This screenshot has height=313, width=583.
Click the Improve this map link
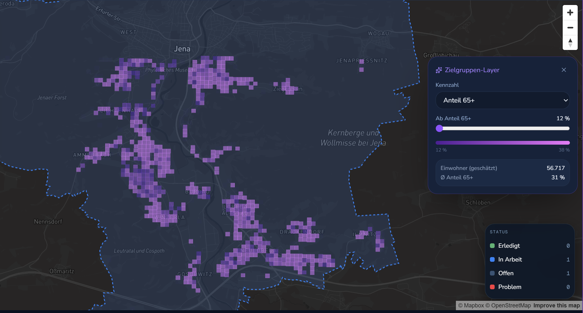click(x=556, y=306)
